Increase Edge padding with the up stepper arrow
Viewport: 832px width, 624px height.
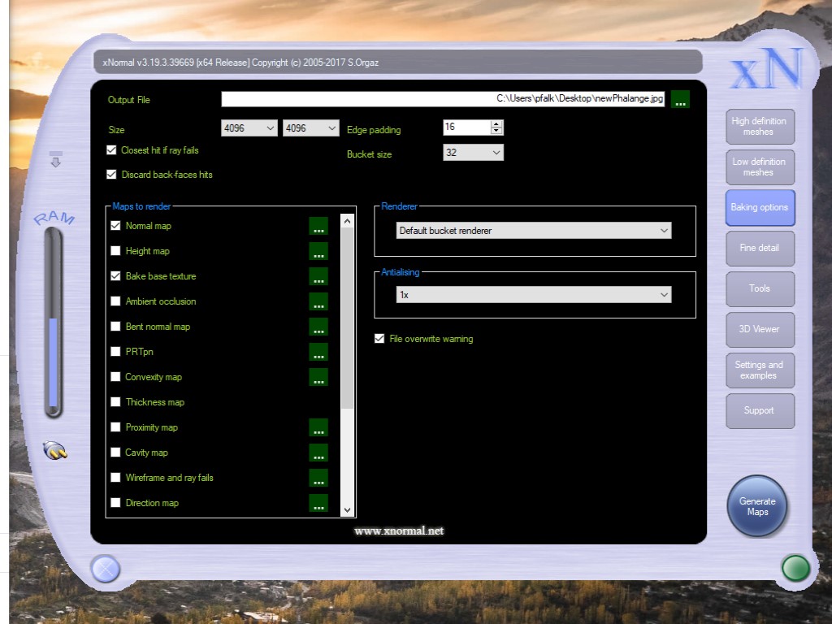click(x=496, y=124)
